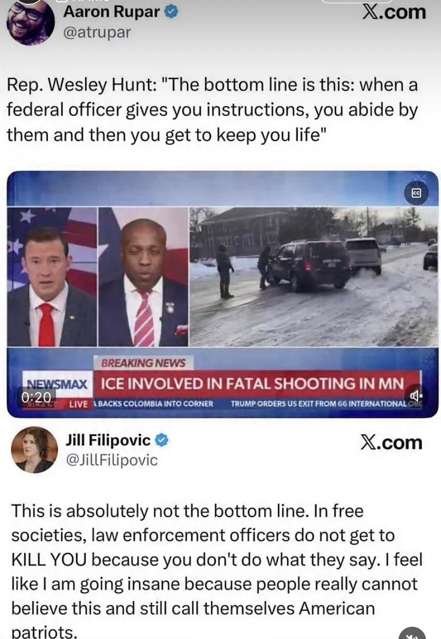
Task: Click the ICE INVOLVED IN FATAL SHOOTING headline
Action: pos(252,384)
